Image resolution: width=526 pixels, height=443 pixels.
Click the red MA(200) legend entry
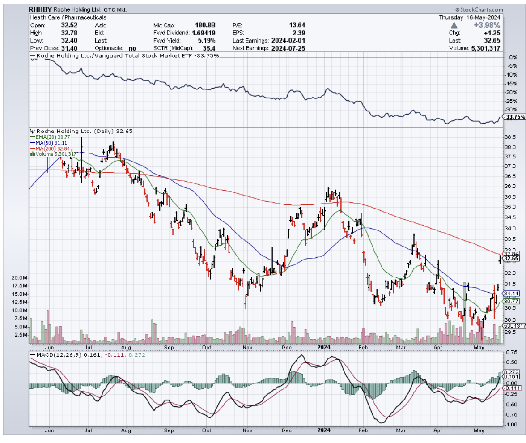(x=45, y=149)
